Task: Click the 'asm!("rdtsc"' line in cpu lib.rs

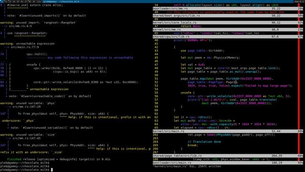Action: pyautogui.click(x=219, y=33)
